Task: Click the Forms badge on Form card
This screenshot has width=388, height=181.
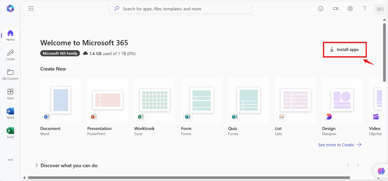Action: pos(188,117)
